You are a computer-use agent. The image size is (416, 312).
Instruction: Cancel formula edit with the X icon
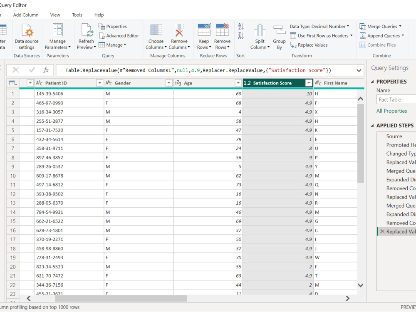pos(16,70)
